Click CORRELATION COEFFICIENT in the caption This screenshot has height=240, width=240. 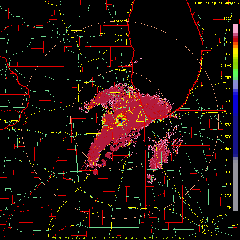pyautogui.click(x=78, y=238)
